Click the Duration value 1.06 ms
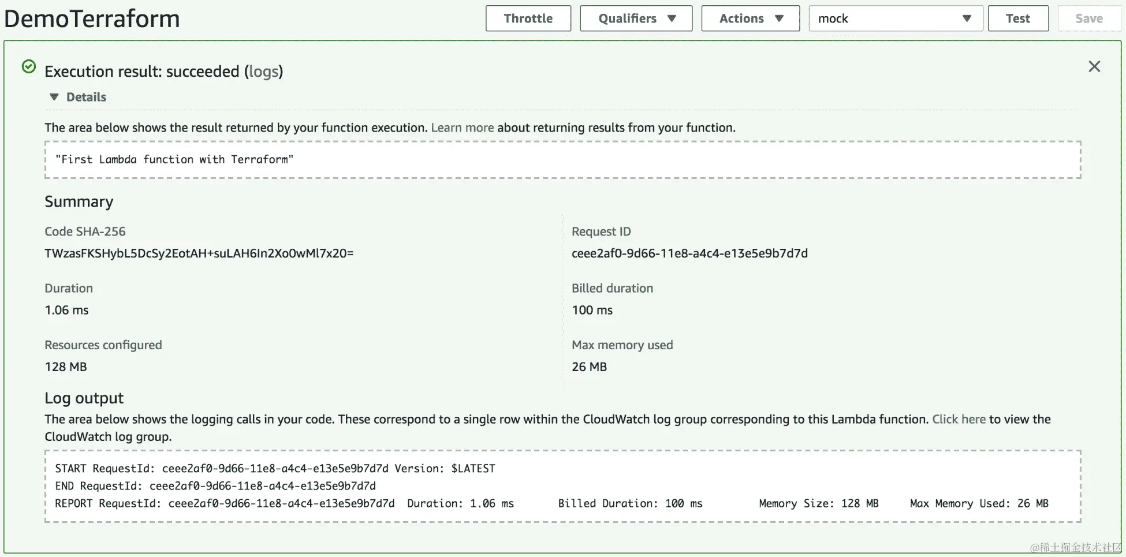 click(67, 310)
